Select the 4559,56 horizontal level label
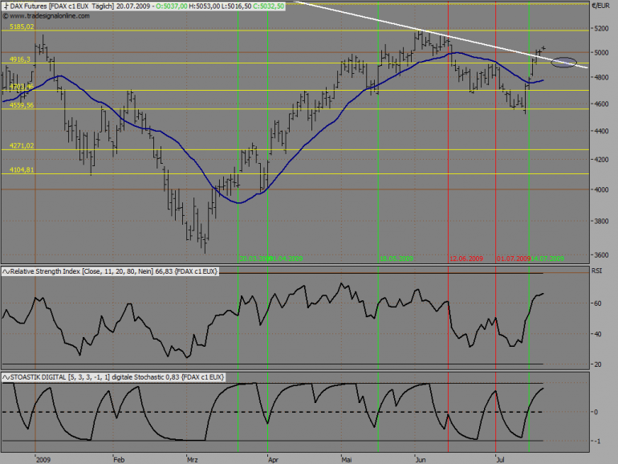Screen dimensions: 618x464 22,105
